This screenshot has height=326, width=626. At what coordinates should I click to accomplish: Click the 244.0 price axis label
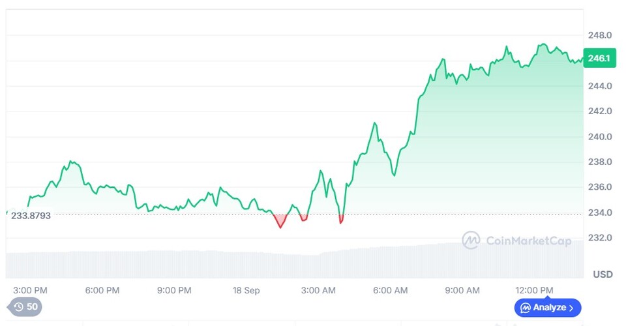(599, 86)
